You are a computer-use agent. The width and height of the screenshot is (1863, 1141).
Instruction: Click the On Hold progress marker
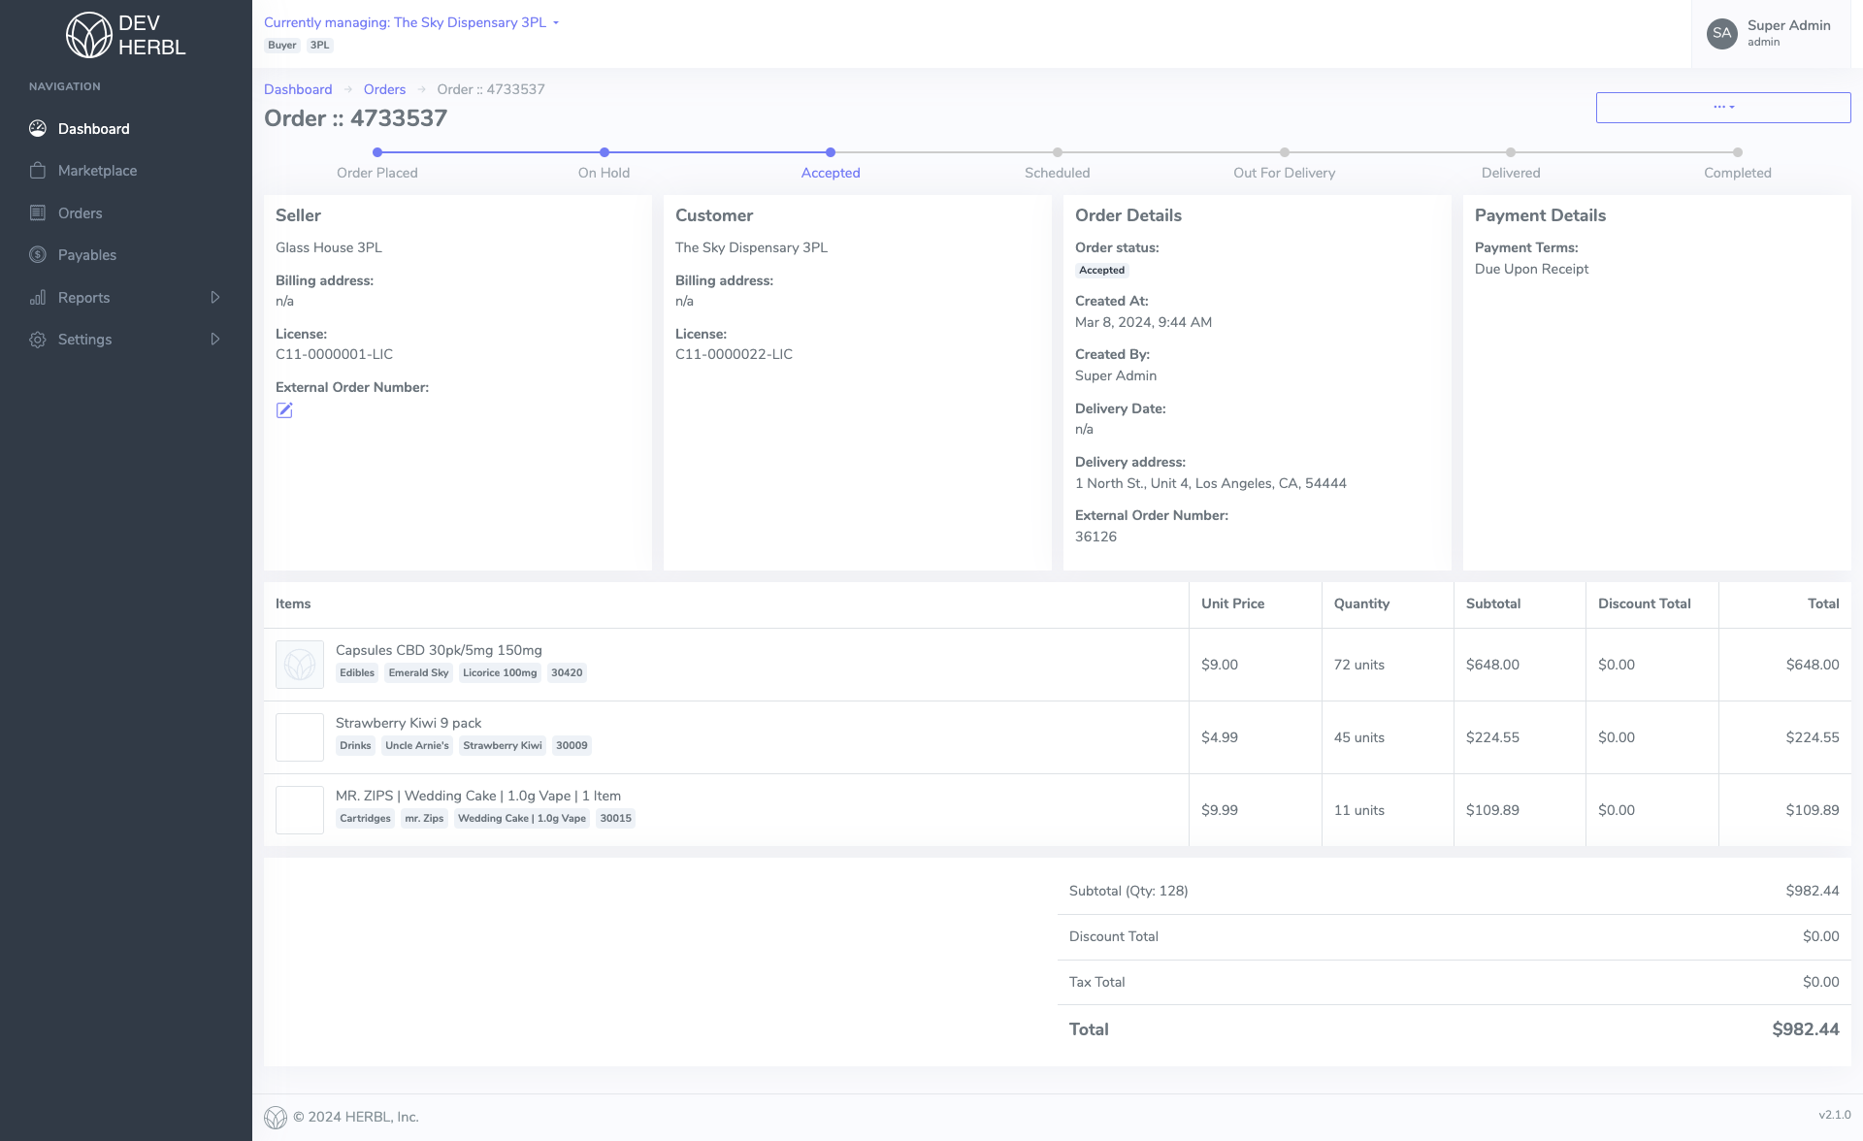pyautogui.click(x=605, y=152)
